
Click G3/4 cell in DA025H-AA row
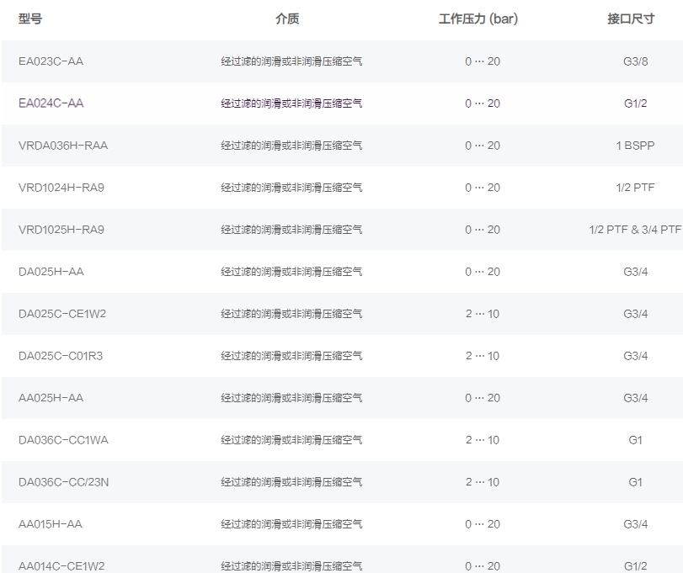pos(636,272)
